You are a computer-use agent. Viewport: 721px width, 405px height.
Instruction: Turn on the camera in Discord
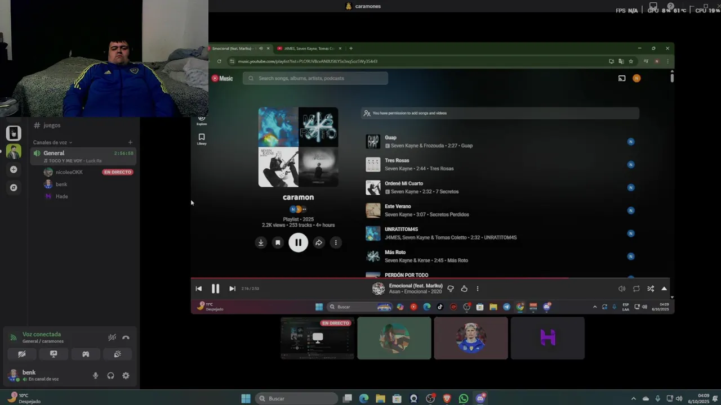pos(21,354)
